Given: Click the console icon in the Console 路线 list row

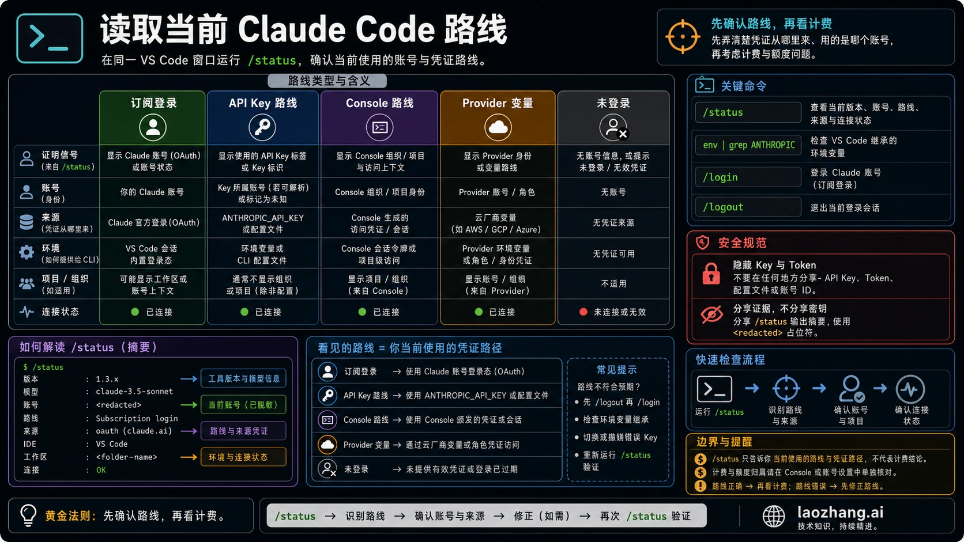Looking at the screenshot, I should 328,420.
